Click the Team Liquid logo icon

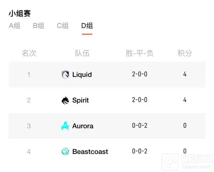pyautogui.click(x=66, y=75)
